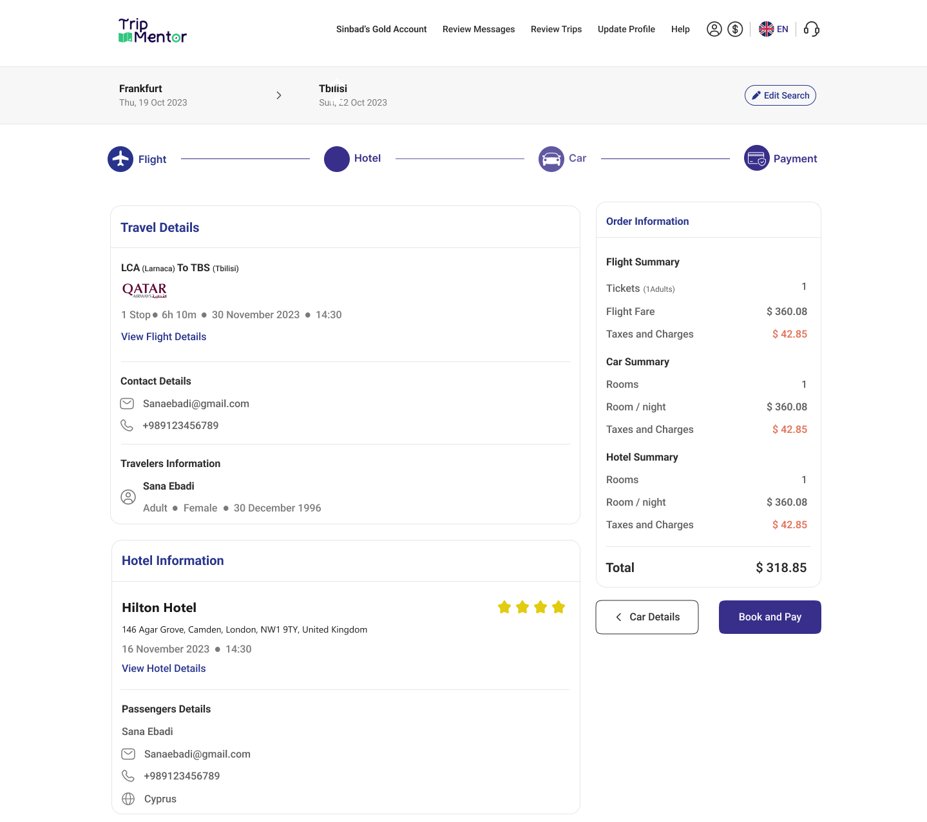This screenshot has width=927, height=822.
Task: Click the Flight Fare $ 360.08 amount
Action: tap(787, 311)
